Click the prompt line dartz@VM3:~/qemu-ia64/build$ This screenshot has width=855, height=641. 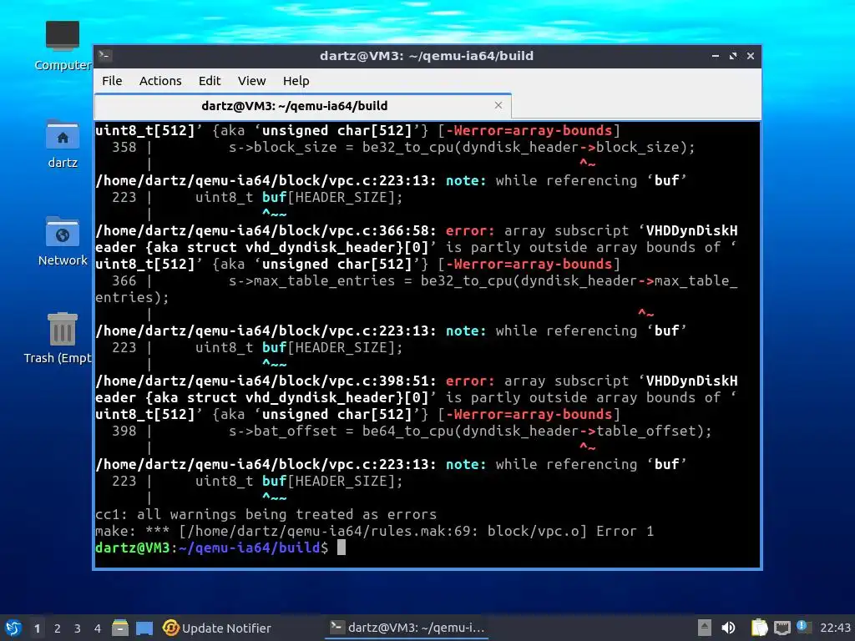coord(211,548)
